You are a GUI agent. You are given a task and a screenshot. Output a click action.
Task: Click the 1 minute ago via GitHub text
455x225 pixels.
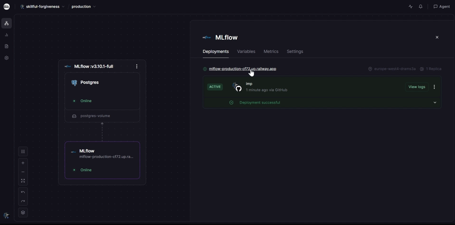point(266,90)
